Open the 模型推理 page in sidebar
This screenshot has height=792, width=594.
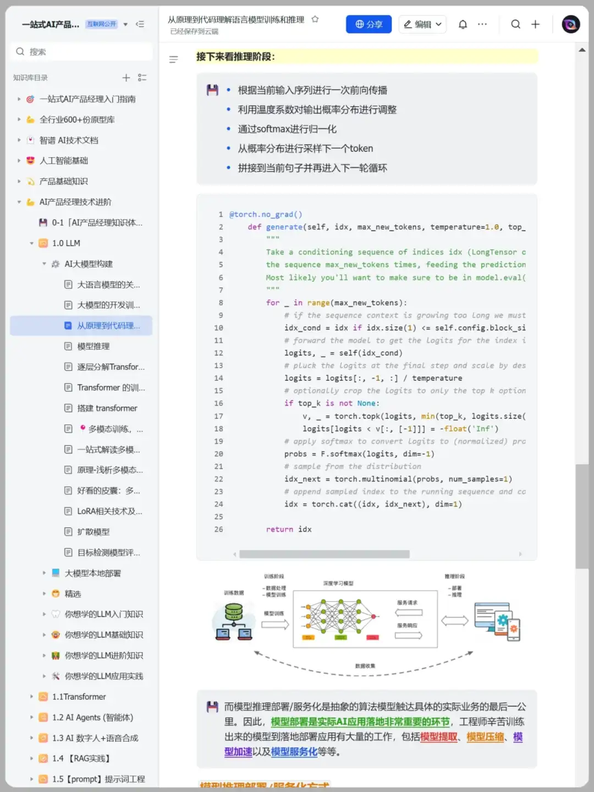(93, 346)
